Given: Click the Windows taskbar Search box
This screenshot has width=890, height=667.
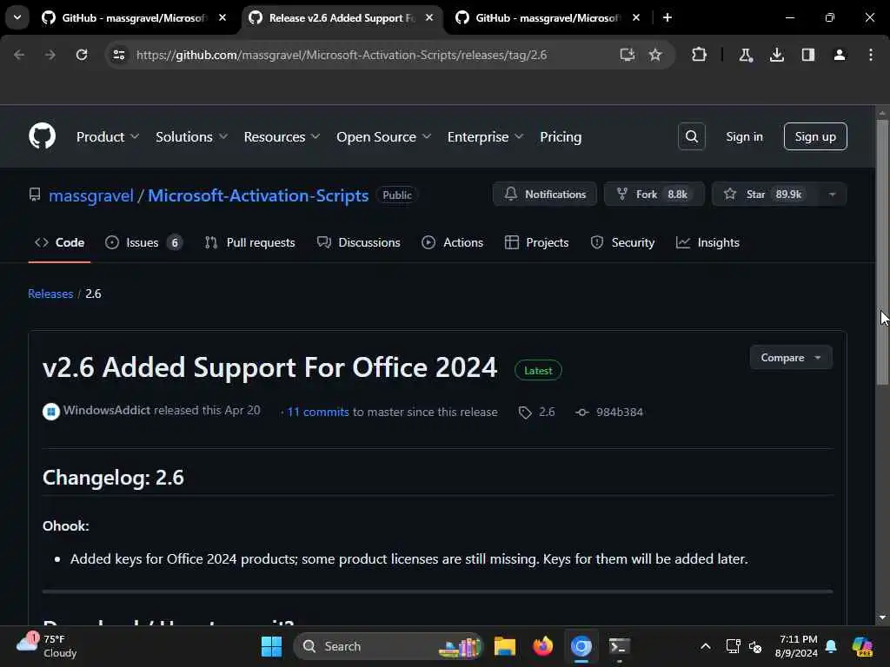Looking at the screenshot, I should 388,646.
